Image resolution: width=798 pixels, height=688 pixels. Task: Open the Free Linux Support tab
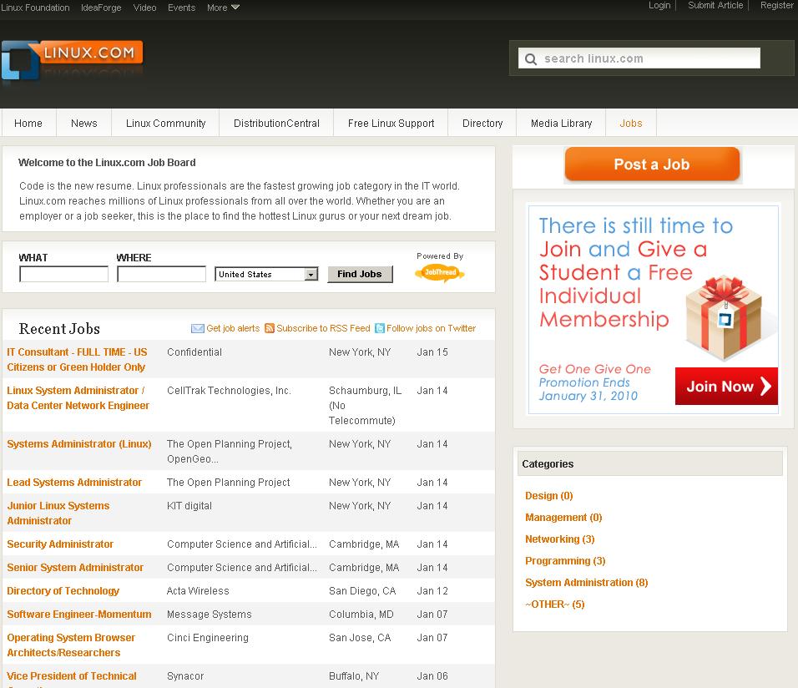(x=391, y=124)
